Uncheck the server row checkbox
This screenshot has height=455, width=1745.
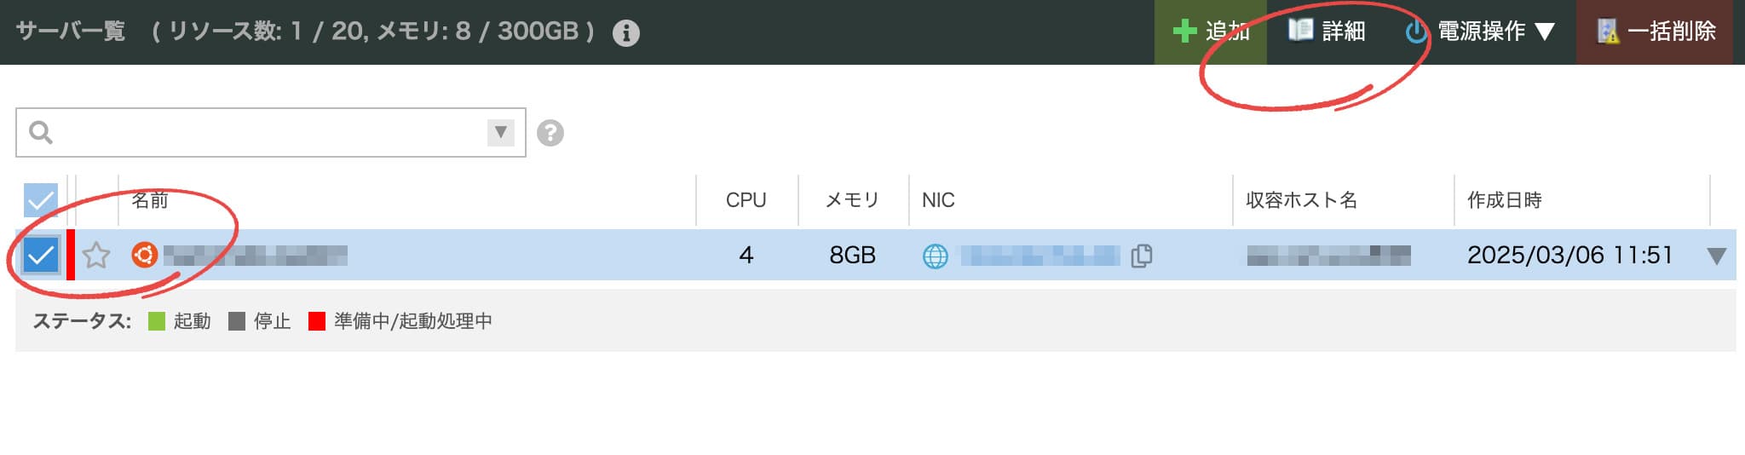pos(40,255)
